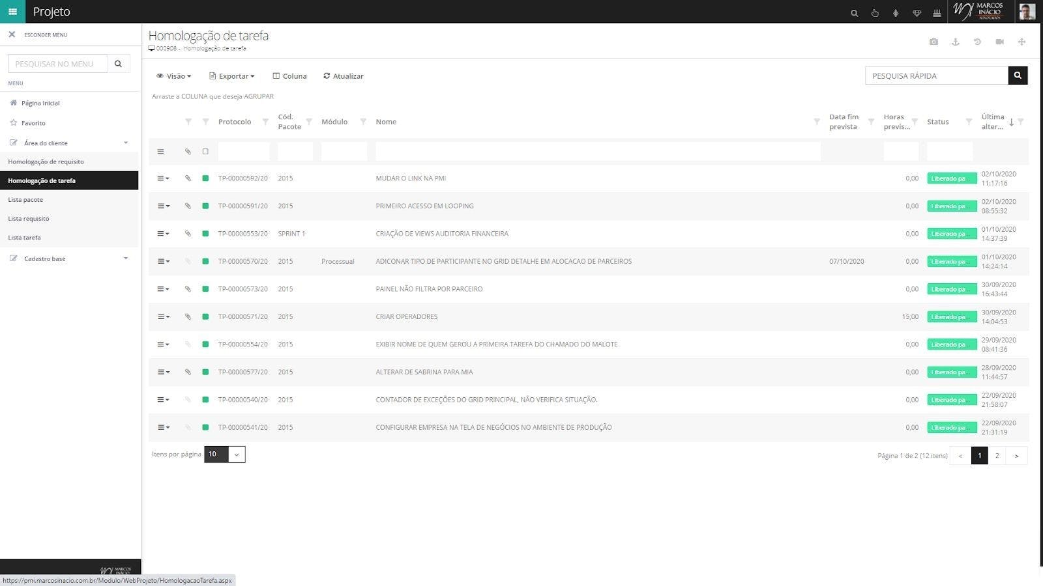Hide the side menu with the X icon
Viewport: 1043px width, 586px height.
pos(12,35)
